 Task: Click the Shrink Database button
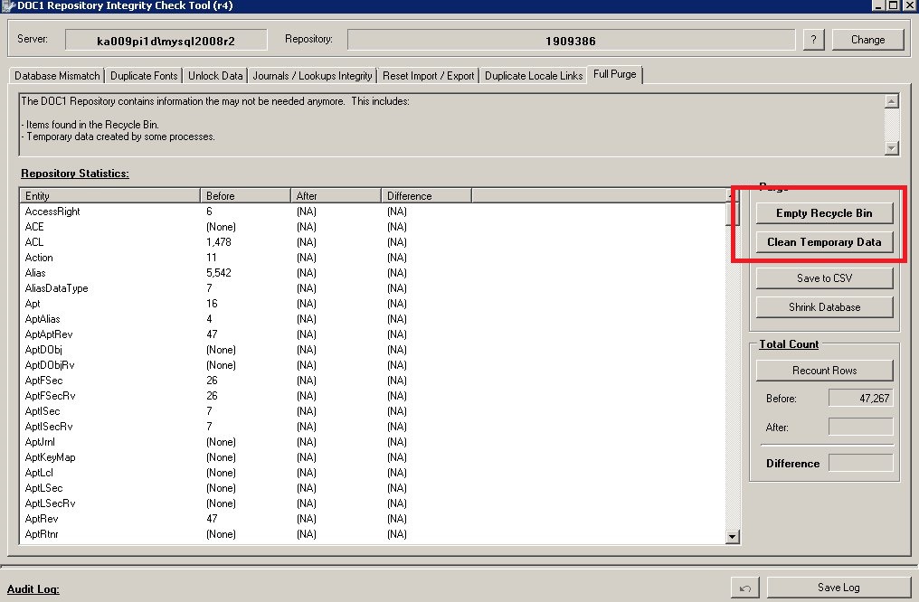point(824,307)
